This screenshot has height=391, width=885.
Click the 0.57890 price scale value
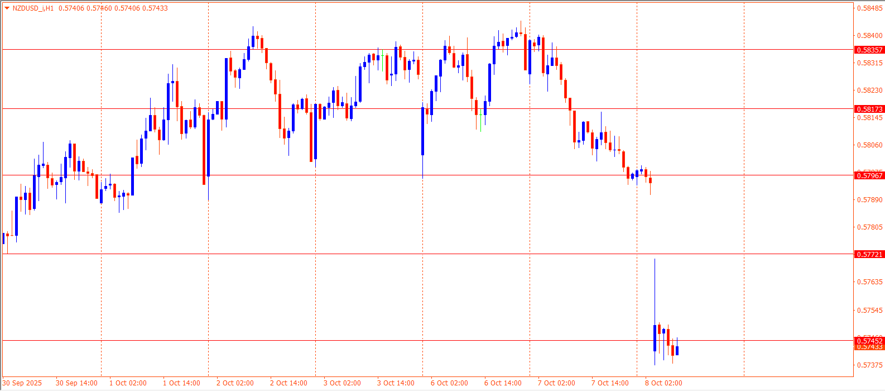(869, 200)
